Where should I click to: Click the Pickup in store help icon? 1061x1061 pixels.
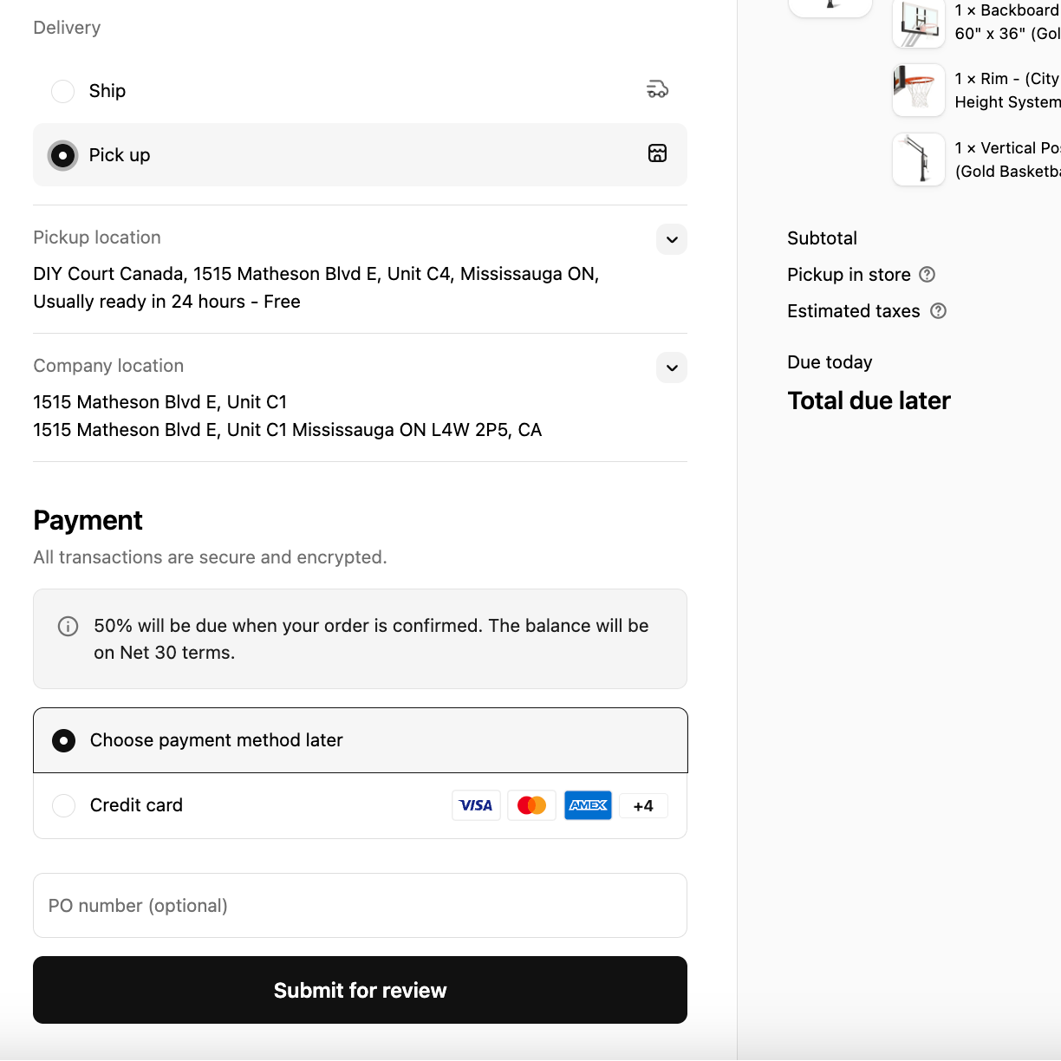(927, 275)
